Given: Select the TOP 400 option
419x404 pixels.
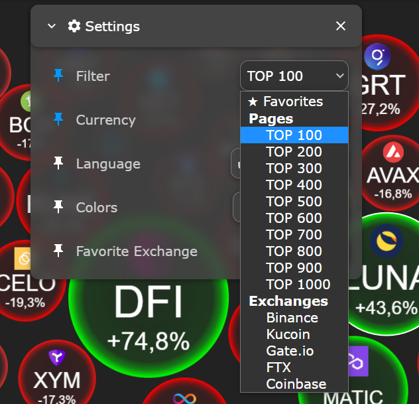Looking at the screenshot, I should pos(294,185).
